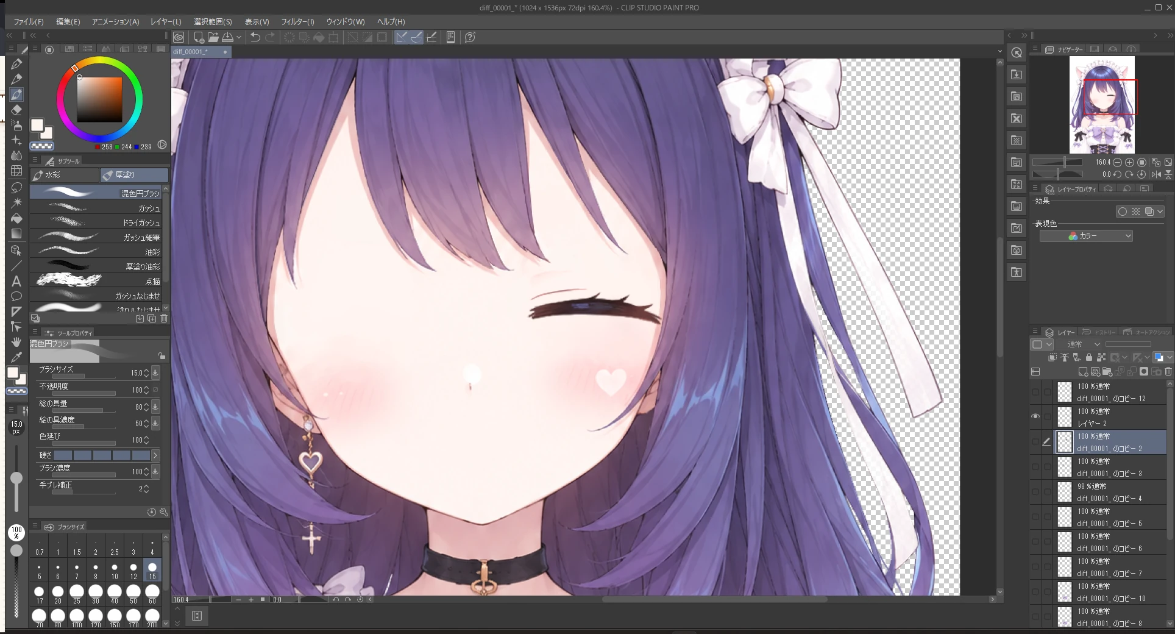Viewport: 1175px width, 634px height.
Task: Delete the selected sub tool
Action: pyautogui.click(x=164, y=318)
